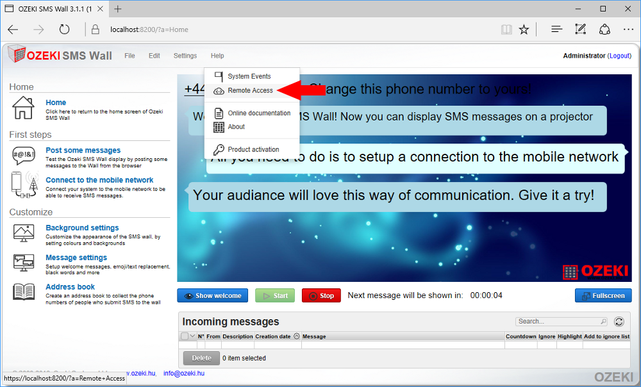Click the Product activation key icon
Viewport: 641px width, 387px height.
click(219, 149)
